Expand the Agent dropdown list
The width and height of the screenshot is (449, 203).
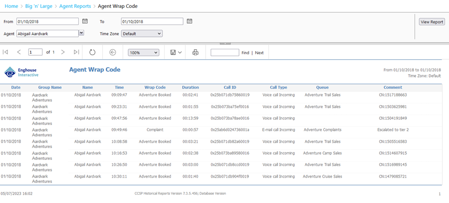click(81, 33)
